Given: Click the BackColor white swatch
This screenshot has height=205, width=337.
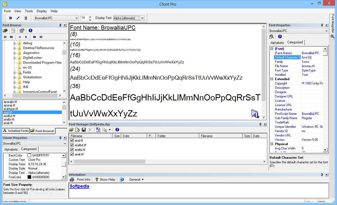Looking at the screenshot, I should (30, 155).
